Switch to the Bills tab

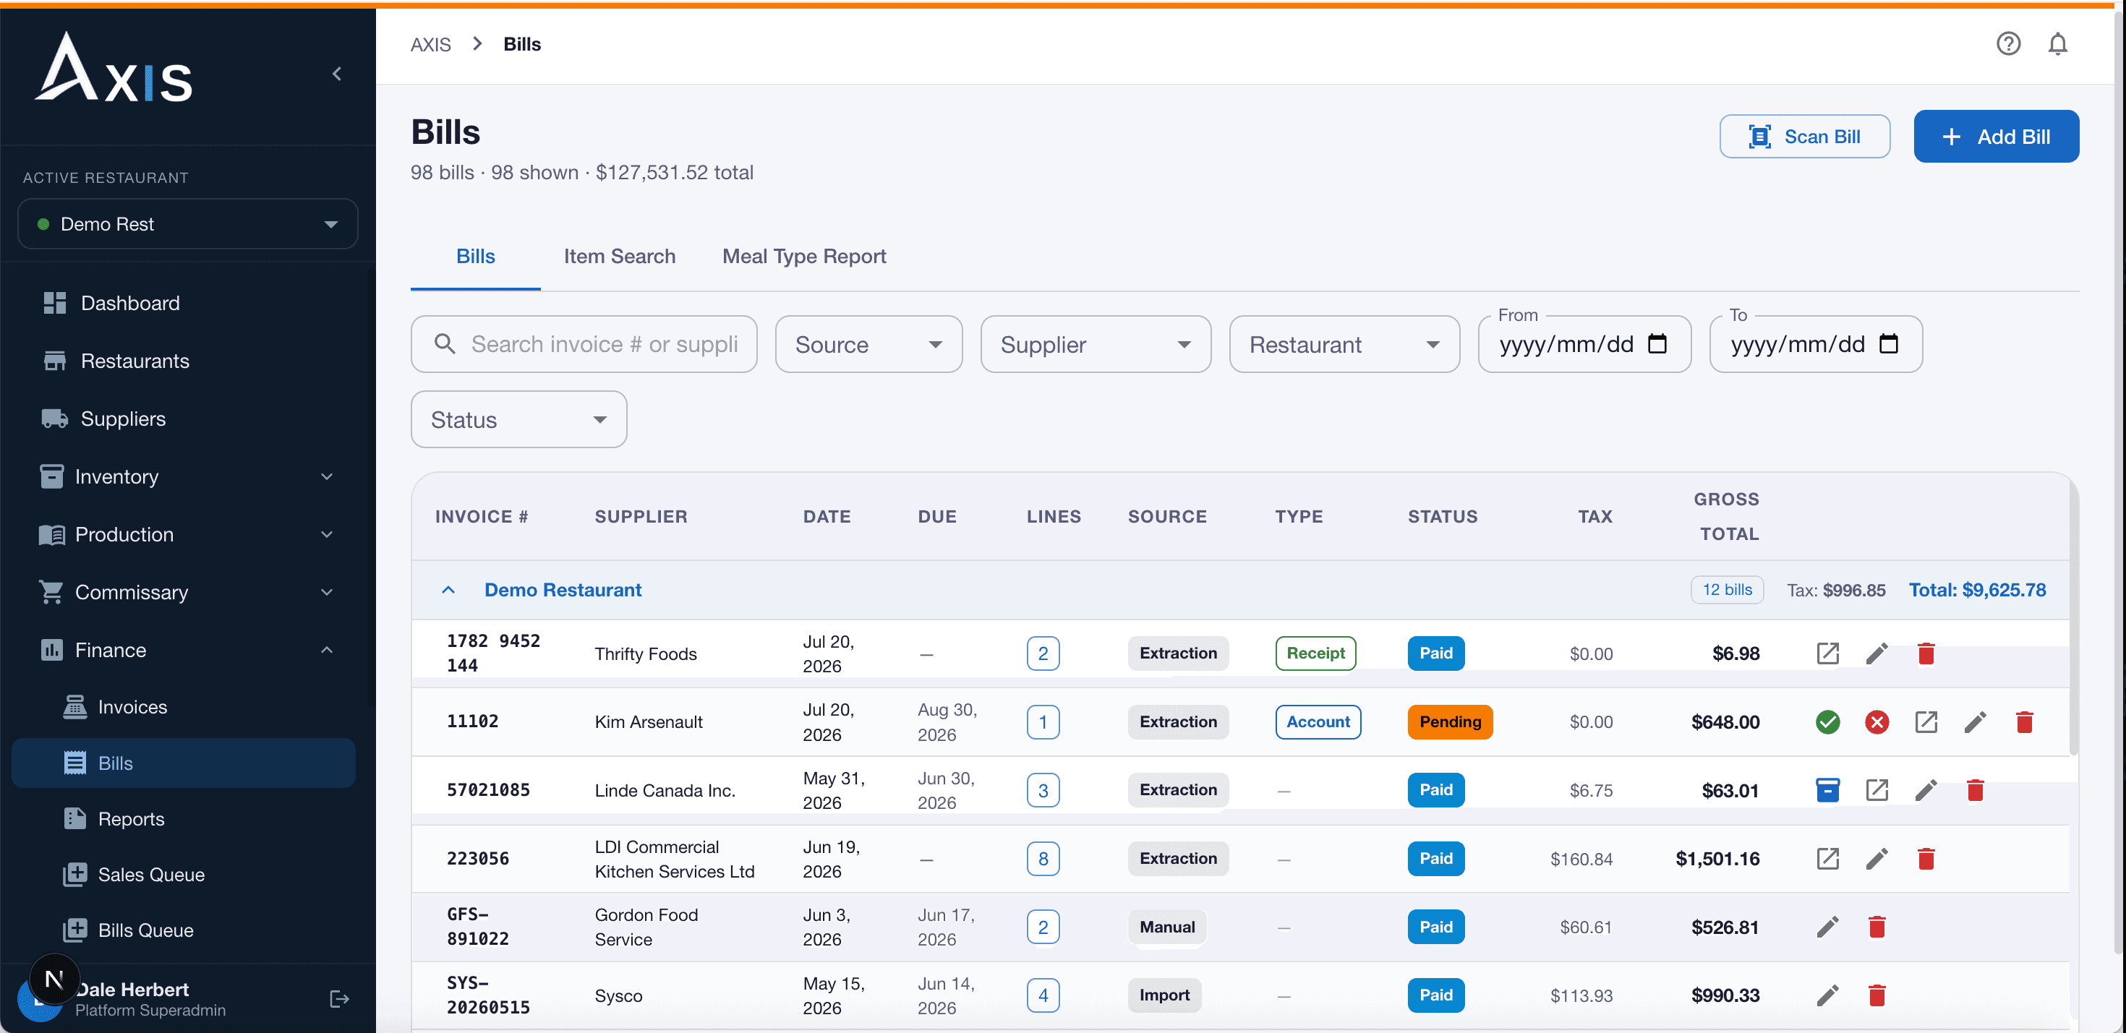[475, 257]
